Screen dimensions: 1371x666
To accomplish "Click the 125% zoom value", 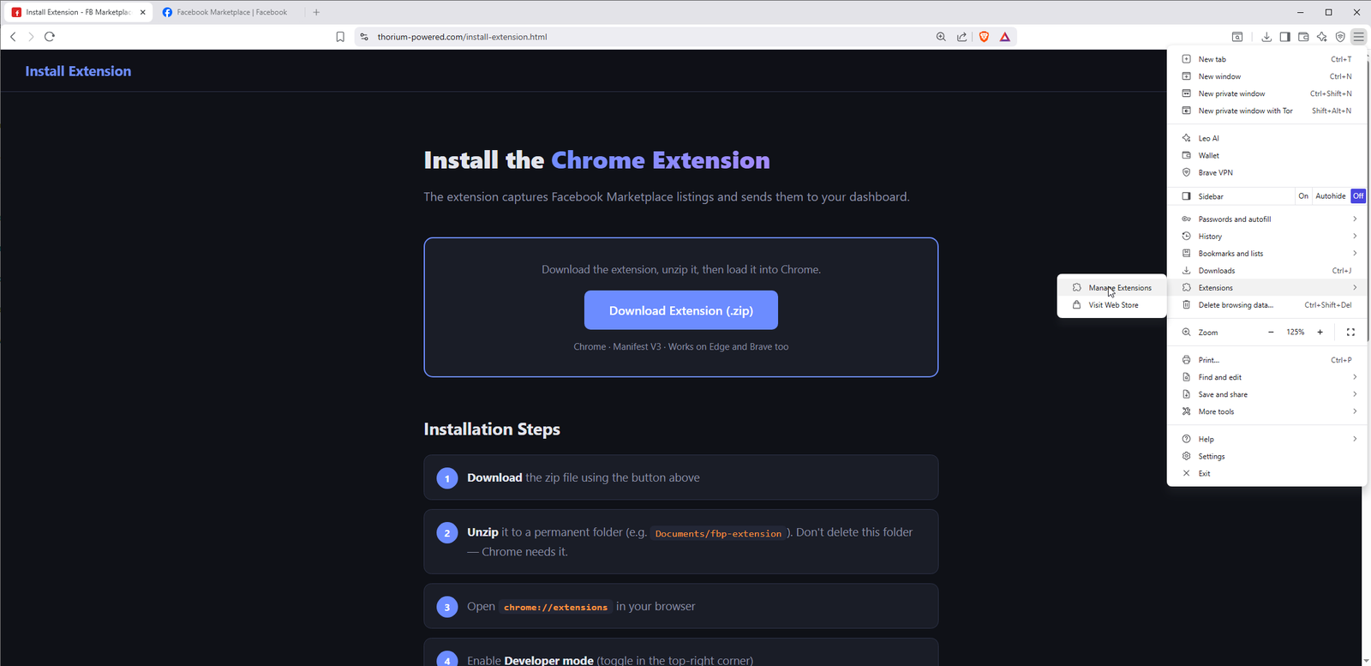I will pos(1296,333).
